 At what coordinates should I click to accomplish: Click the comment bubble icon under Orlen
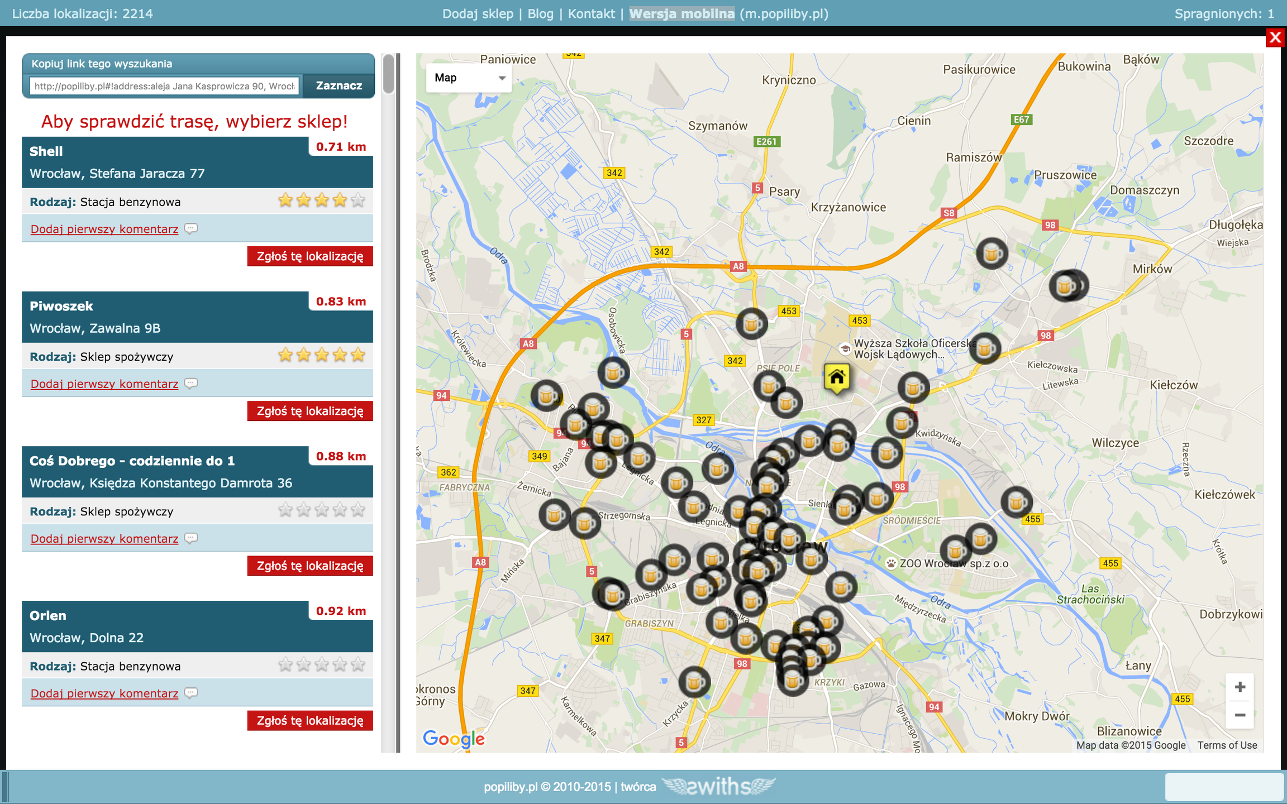click(x=191, y=693)
